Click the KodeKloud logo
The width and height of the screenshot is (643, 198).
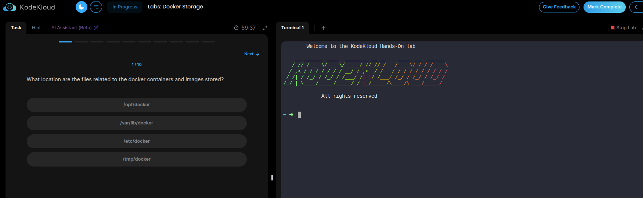(x=29, y=7)
